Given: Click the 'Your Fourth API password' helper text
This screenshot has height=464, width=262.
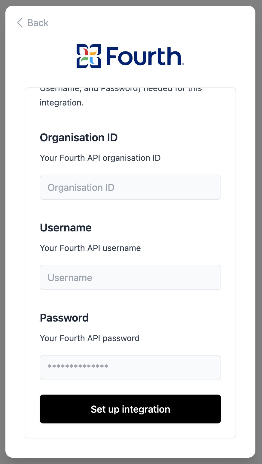Looking at the screenshot, I should click(x=90, y=338).
